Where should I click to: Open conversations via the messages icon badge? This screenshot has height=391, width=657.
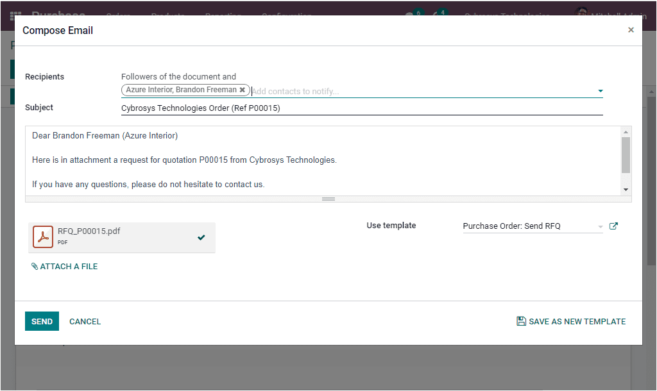411,13
